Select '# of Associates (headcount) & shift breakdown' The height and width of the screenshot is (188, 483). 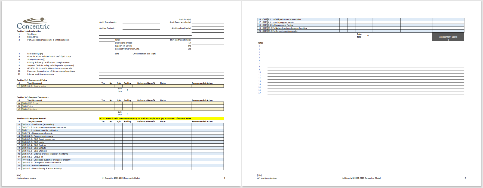[48, 40]
